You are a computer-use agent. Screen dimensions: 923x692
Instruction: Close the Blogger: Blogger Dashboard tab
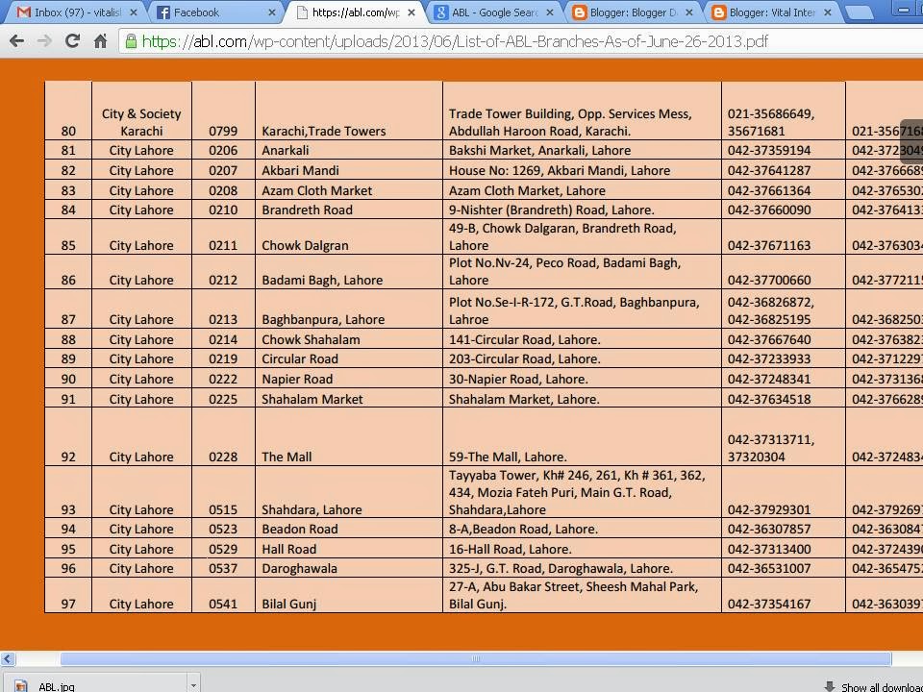coord(688,12)
